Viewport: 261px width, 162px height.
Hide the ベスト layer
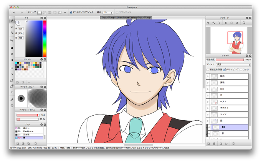click(x=208, y=102)
